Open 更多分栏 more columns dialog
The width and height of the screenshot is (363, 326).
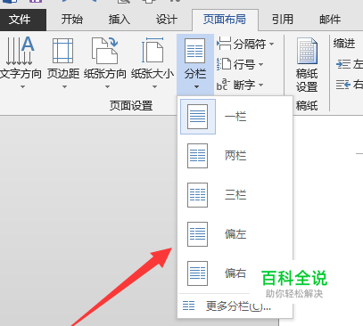pos(235,306)
